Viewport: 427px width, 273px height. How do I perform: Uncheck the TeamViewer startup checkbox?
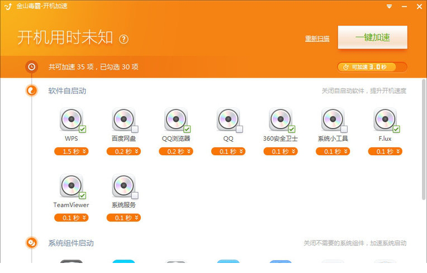click(x=83, y=195)
